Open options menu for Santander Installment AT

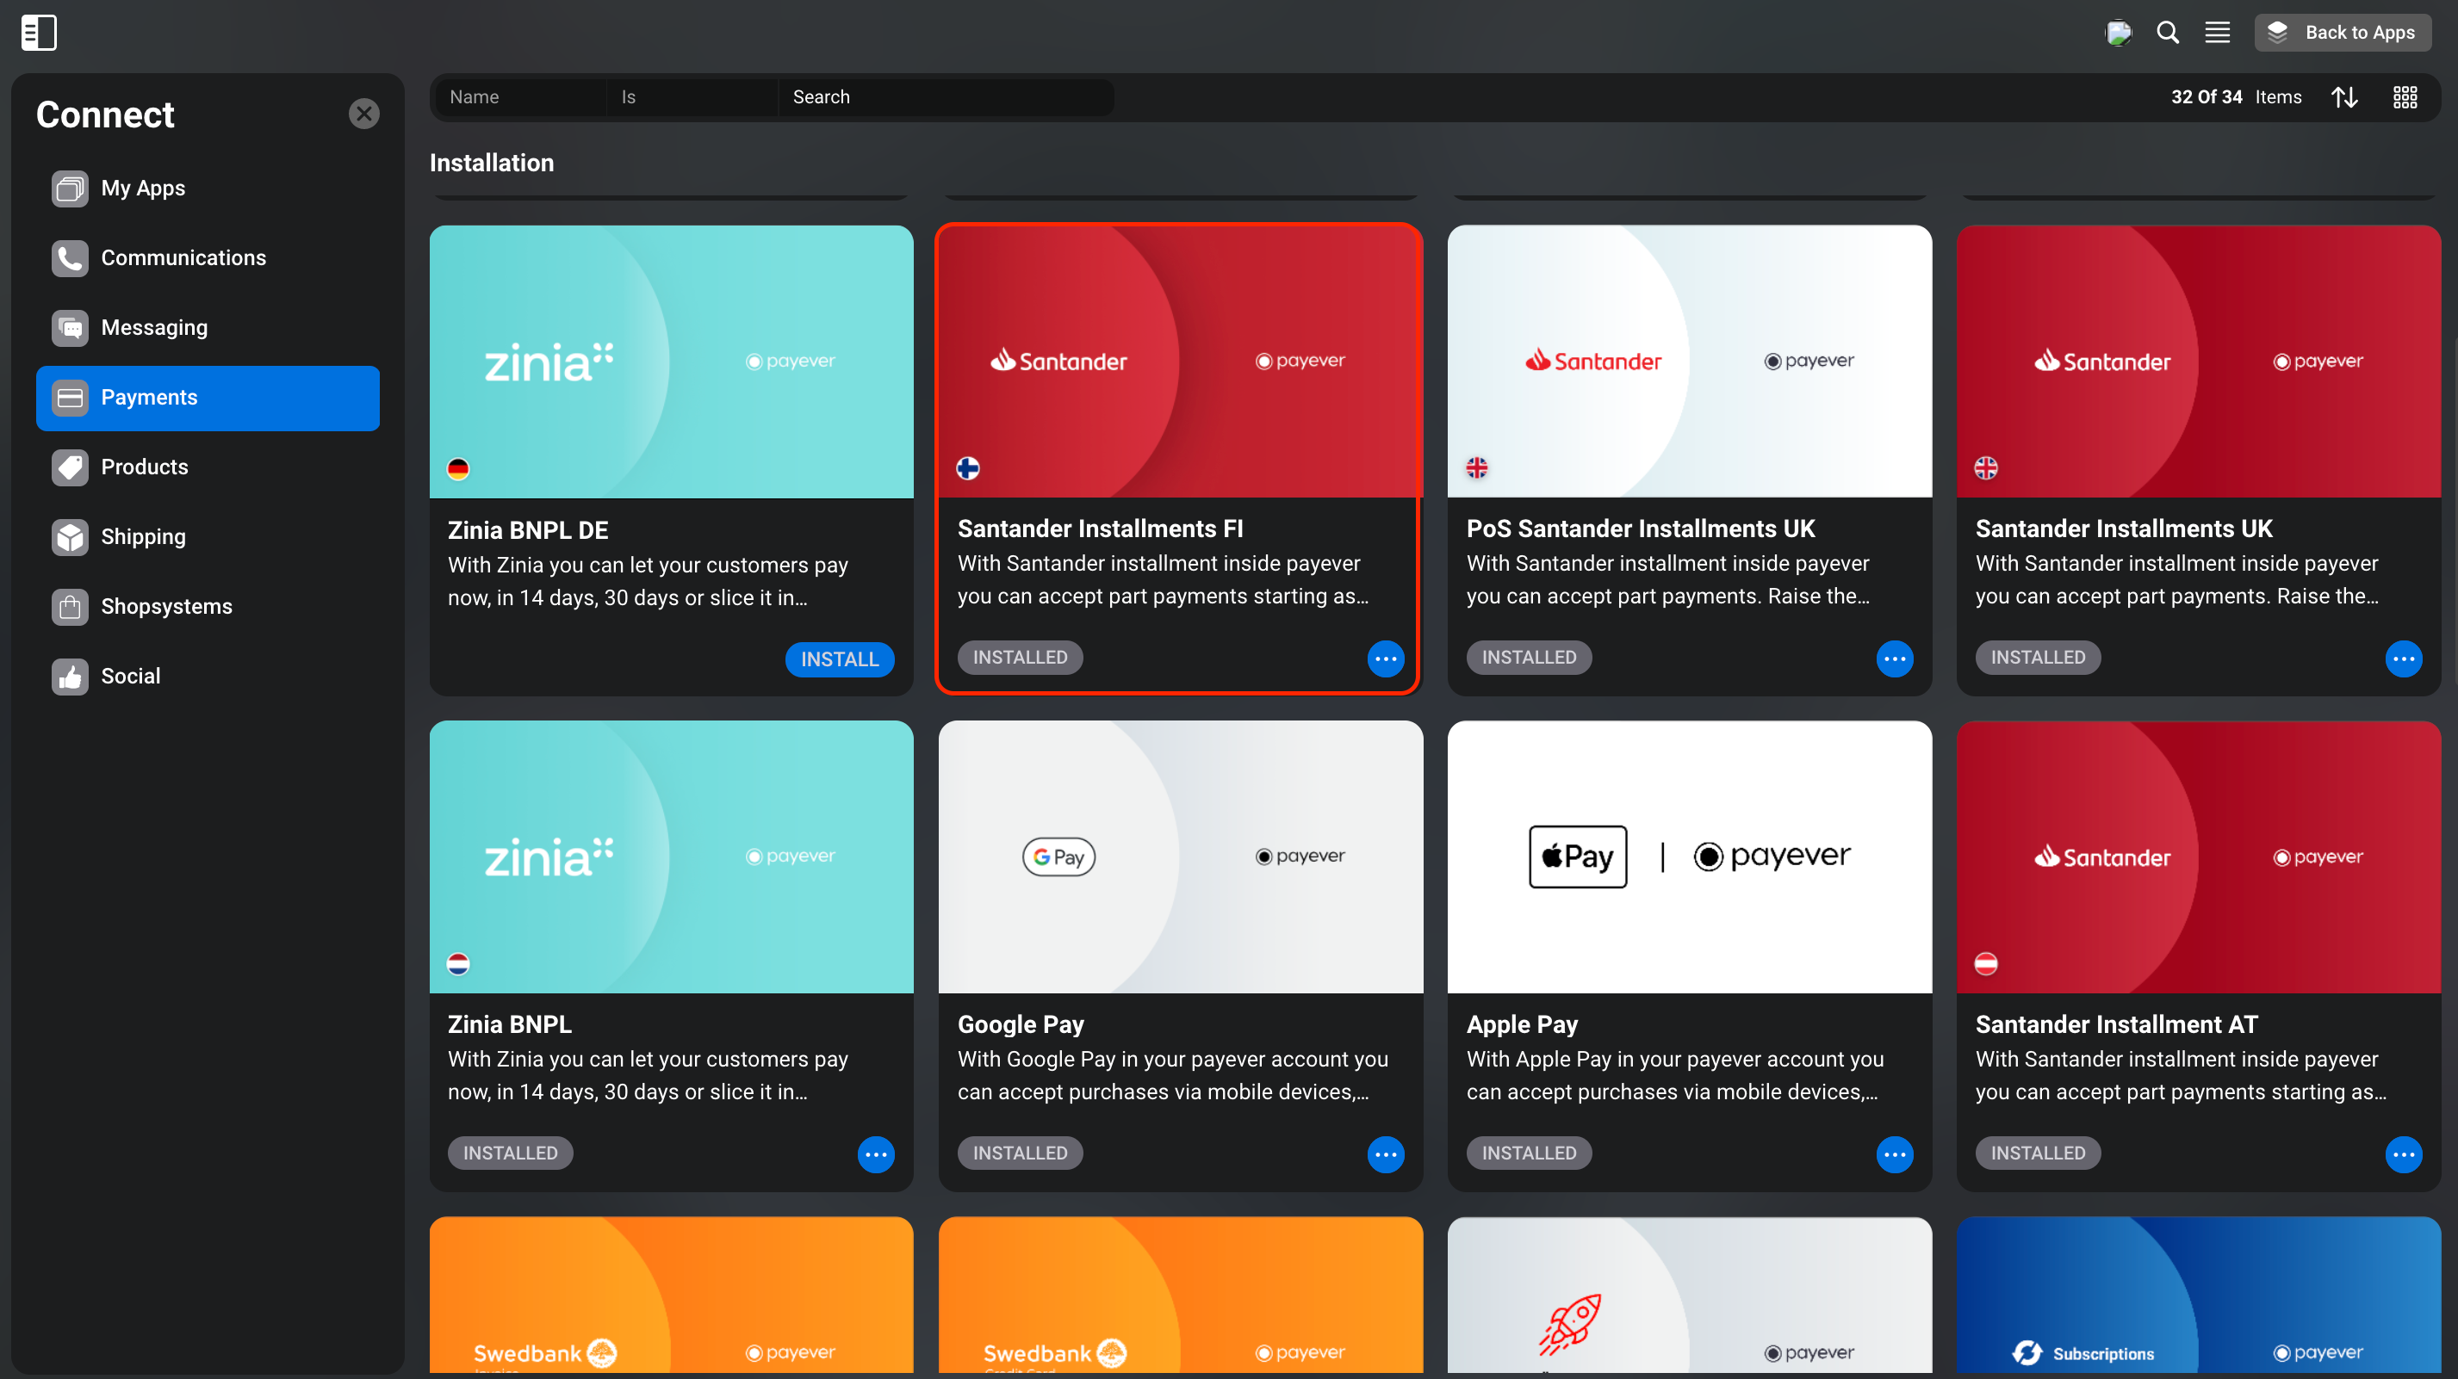pos(2403,1155)
